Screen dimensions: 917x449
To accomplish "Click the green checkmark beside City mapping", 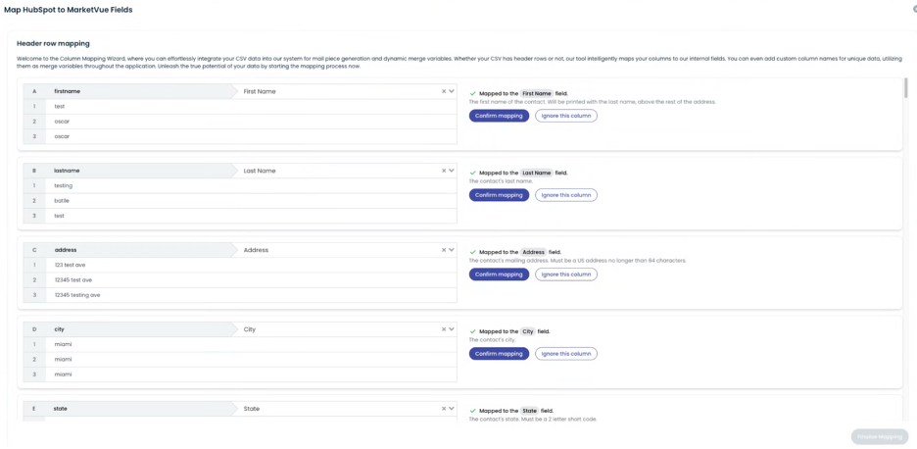I will pyautogui.click(x=472, y=331).
